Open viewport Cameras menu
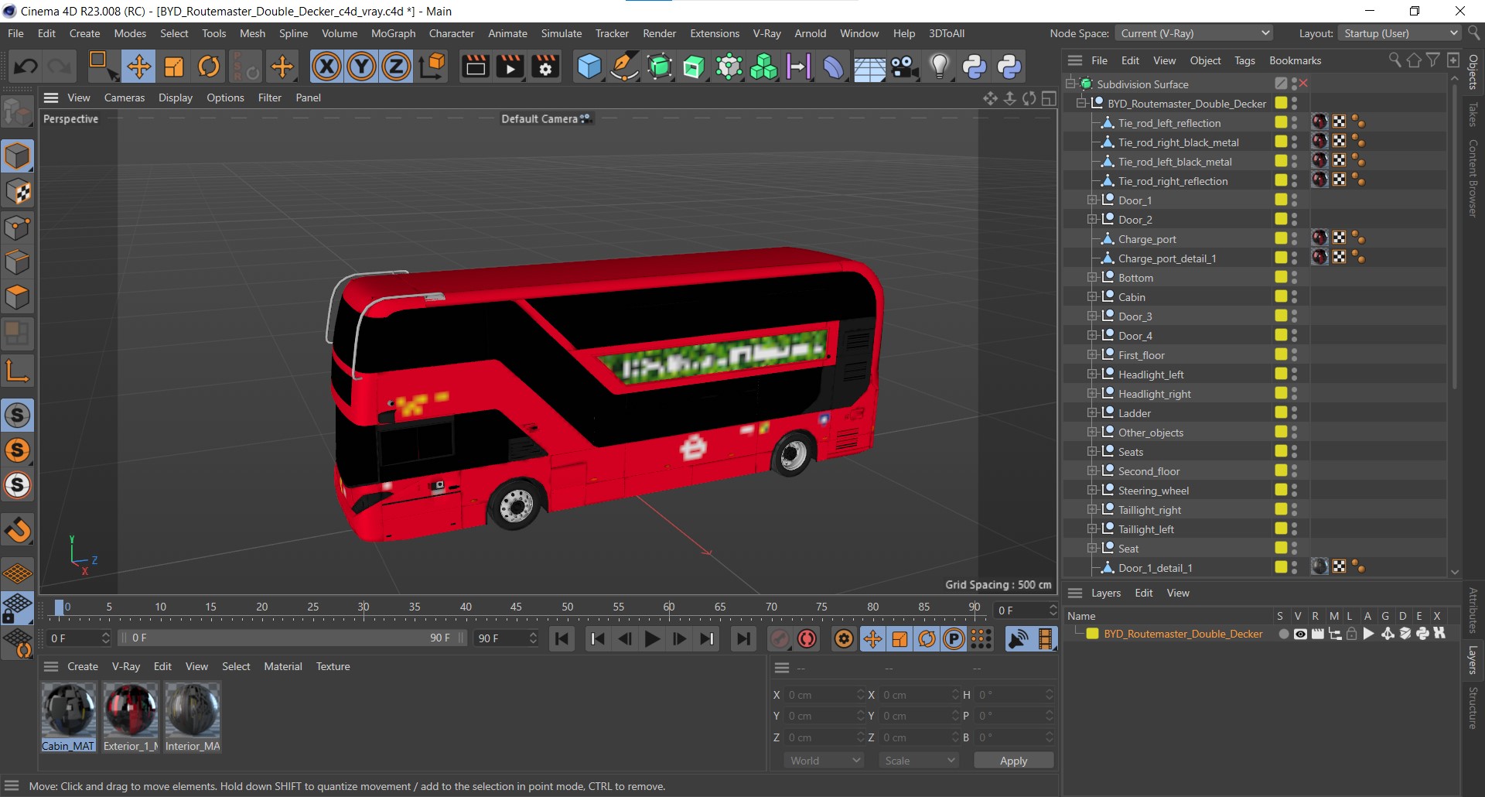The height and width of the screenshot is (797, 1485). point(125,97)
